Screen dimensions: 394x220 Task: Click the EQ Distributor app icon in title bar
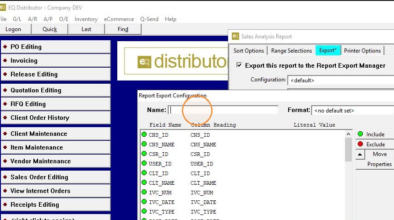(2, 7)
